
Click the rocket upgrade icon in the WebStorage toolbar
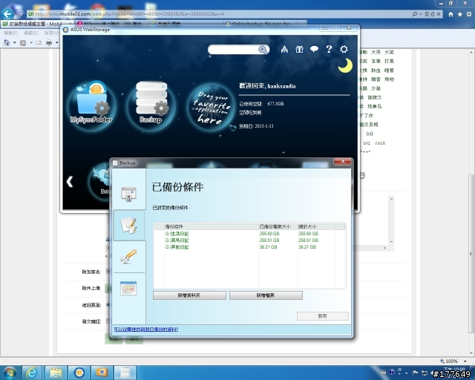point(284,49)
